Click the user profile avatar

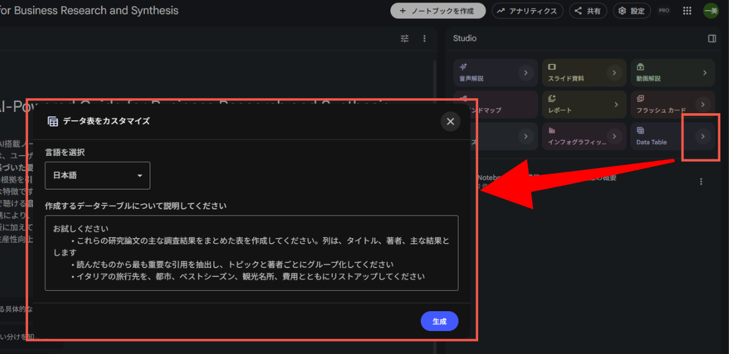711,11
